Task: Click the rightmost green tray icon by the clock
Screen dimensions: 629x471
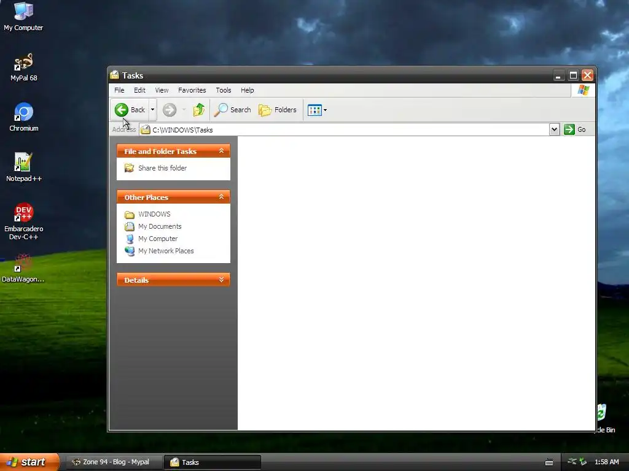Action: pos(583,462)
